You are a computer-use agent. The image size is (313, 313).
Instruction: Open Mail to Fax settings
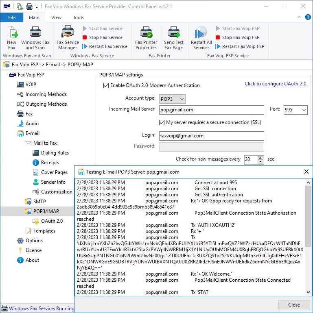tap(41, 143)
